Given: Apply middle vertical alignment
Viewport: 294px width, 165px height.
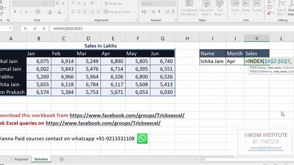Looking at the screenshot, I should tap(79, 3).
